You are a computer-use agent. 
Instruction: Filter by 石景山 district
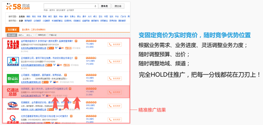(72, 16)
